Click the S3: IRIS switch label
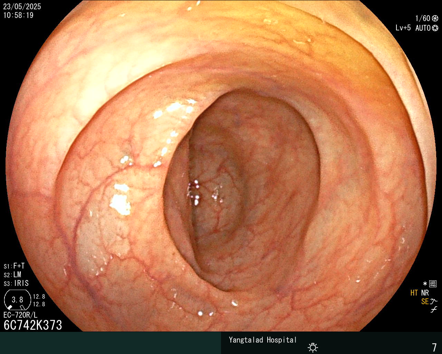The image size is (442, 354). pos(16,283)
